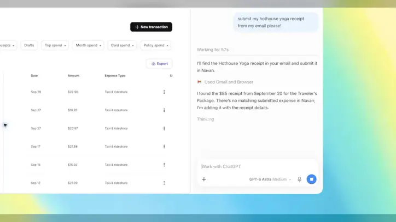Open more options for Sep 17 $27.59 row
The height and width of the screenshot is (222, 396).
coord(164,146)
